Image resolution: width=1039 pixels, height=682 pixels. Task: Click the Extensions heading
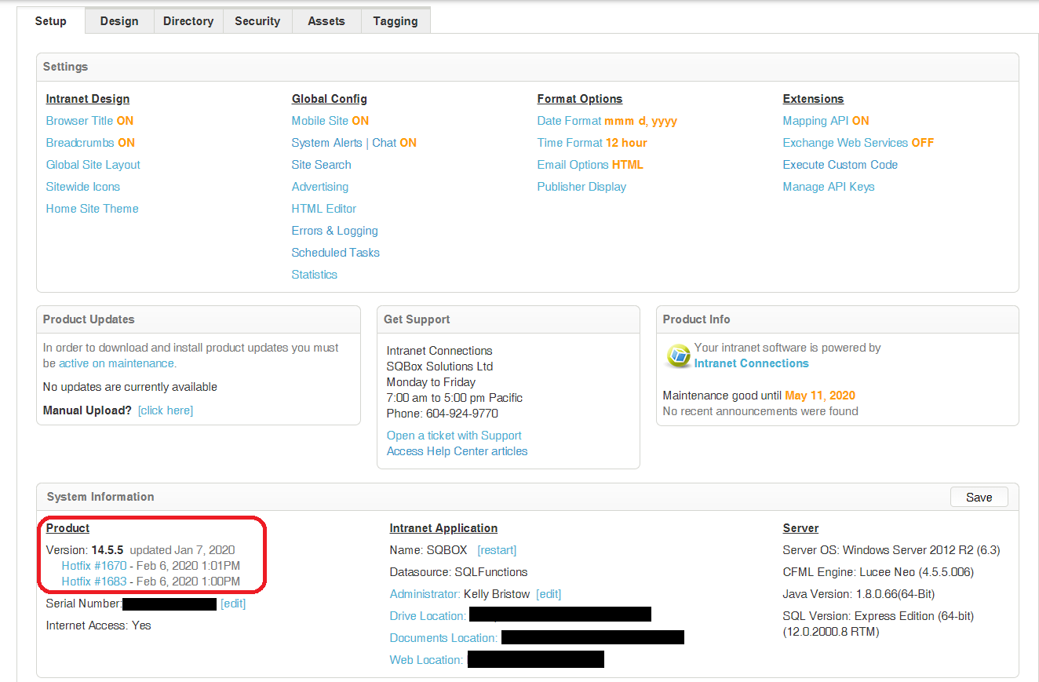[x=814, y=99]
